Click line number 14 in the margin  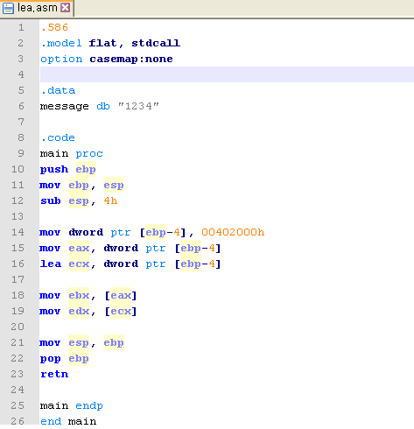coord(18,232)
